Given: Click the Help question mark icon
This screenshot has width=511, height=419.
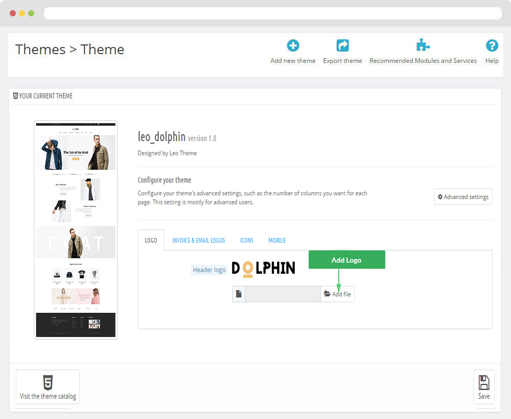Looking at the screenshot, I should point(492,46).
